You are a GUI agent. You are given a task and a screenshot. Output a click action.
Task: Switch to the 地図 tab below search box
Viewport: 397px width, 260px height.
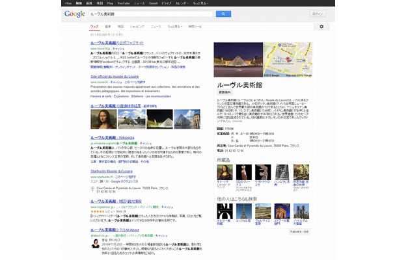120,27
